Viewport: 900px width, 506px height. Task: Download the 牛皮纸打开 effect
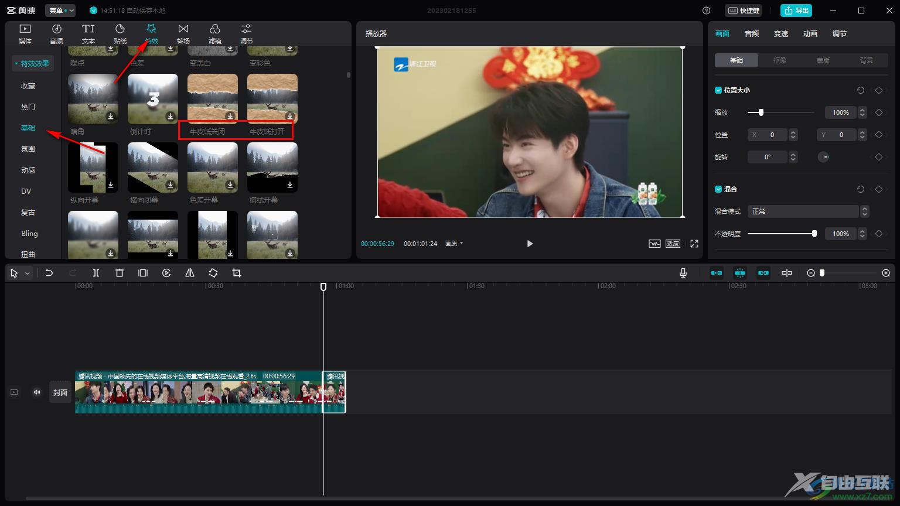290,117
